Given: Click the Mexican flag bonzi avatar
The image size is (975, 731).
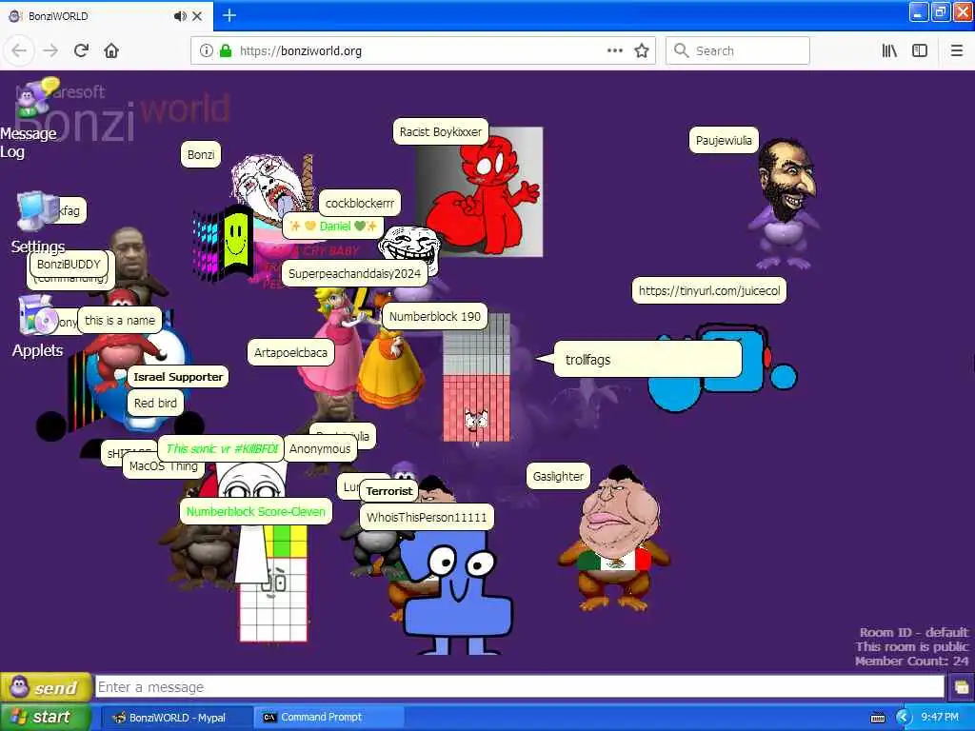Looking at the screenshot, I should [x=613, y=540].
